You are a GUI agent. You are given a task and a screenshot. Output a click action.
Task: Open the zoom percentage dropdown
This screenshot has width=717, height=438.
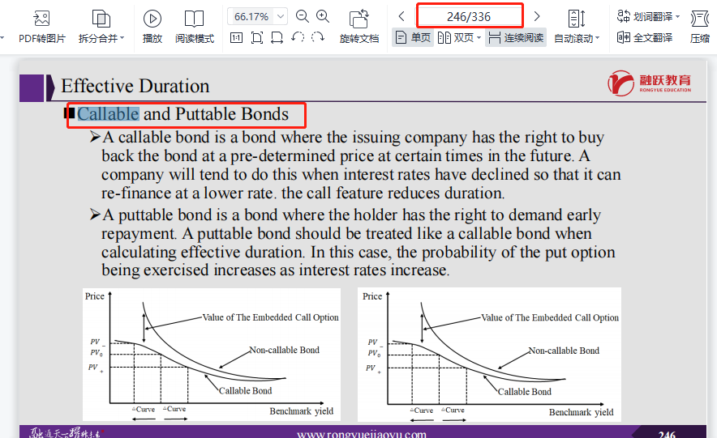click(281, 16)
